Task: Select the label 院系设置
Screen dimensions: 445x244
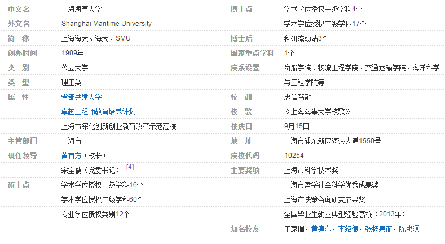Action: click(x=245, y=68)
